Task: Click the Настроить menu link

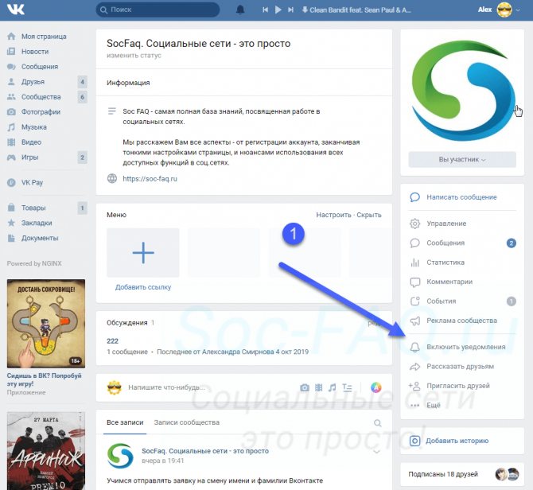Action: point(333,215)
